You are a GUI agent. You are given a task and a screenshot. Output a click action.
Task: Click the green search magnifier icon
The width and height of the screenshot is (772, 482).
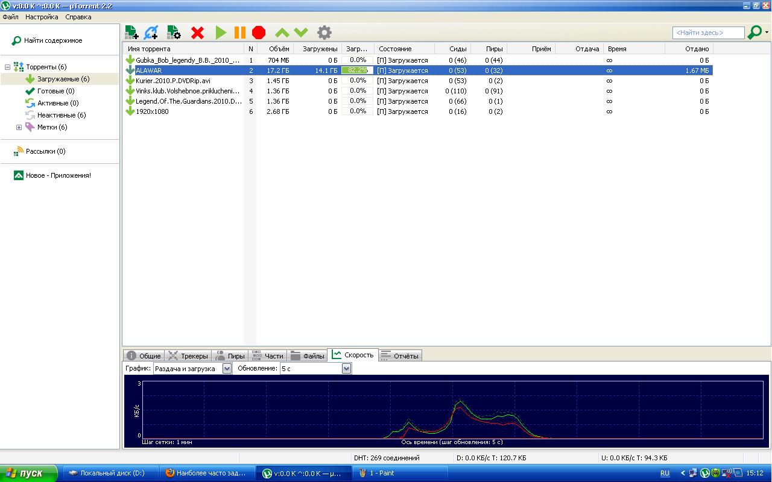pyautogui.click(x=755, y=33)
